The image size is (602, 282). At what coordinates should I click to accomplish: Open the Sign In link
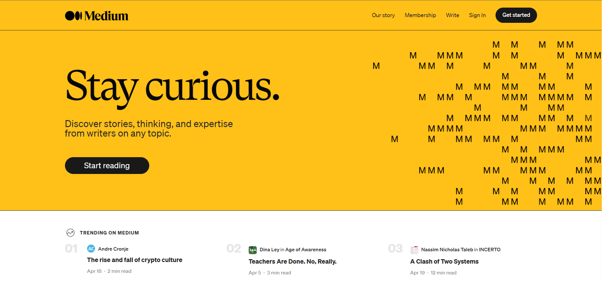[x=477, y=15]
